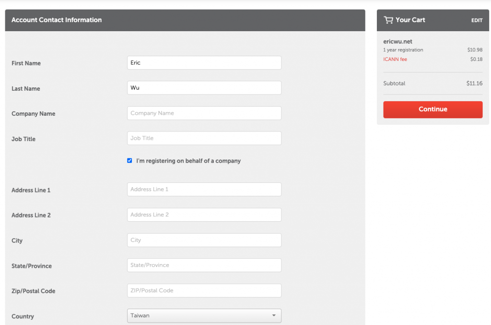Click the $0.18 ICANN fee amount

pyautogui.click(x=476, y=59)
